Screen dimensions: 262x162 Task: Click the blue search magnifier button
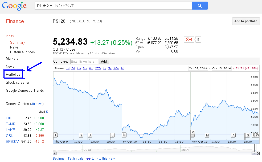199,6
